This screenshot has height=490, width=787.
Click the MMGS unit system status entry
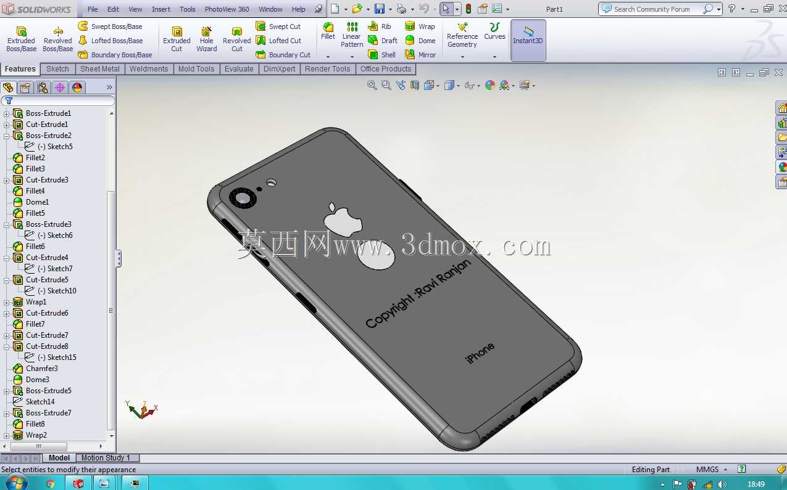pos(707,470)
